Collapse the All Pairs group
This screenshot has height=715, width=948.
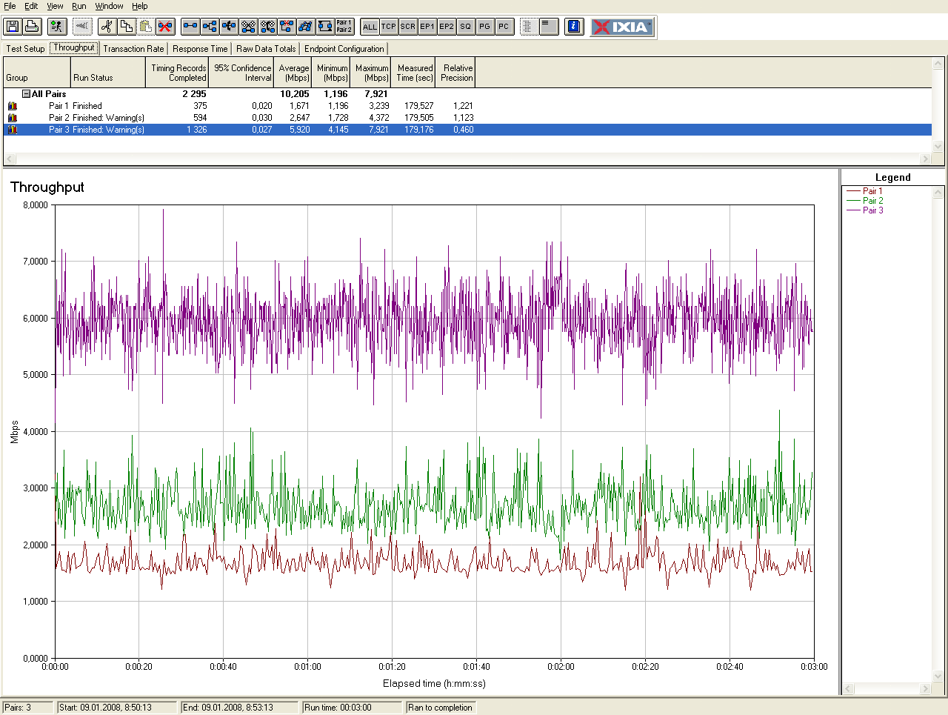(27, 94)
